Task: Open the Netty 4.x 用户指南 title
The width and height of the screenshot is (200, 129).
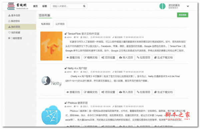Action: click(x=77, y=68)
